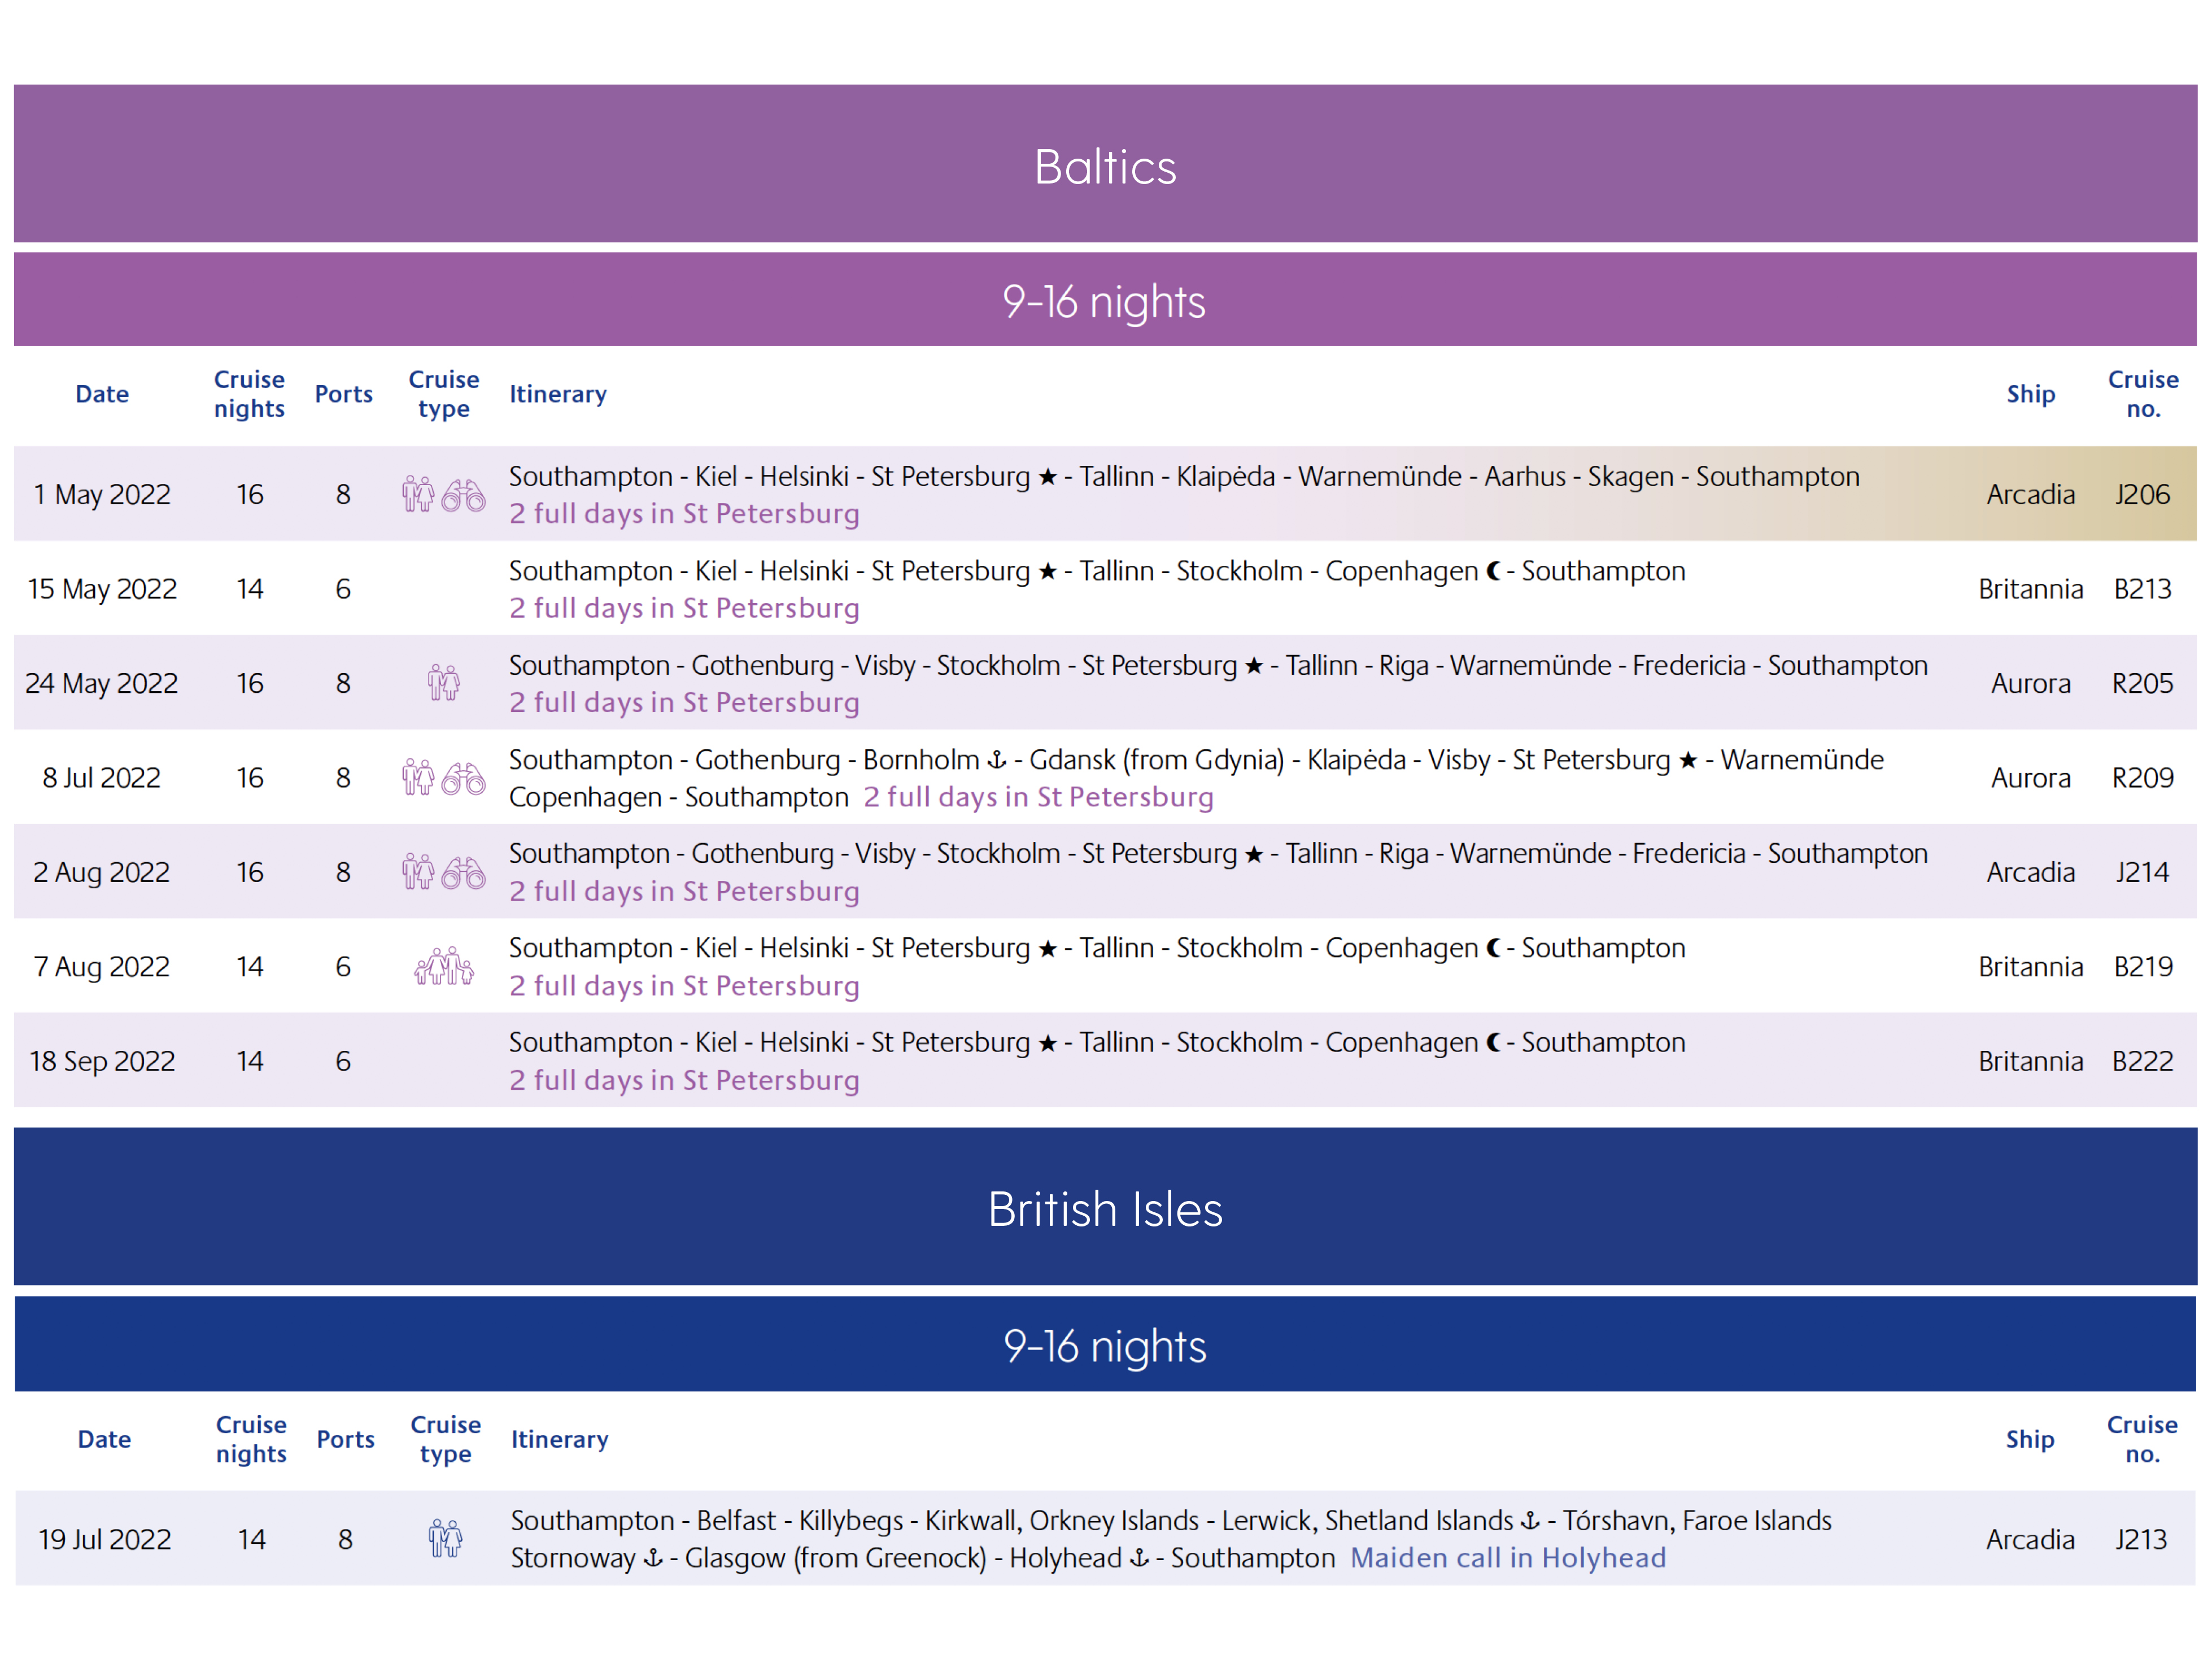Click ship name Aurora in the R209 row
This screenshot has height=1668, width=2212.
click(2031, 778)
